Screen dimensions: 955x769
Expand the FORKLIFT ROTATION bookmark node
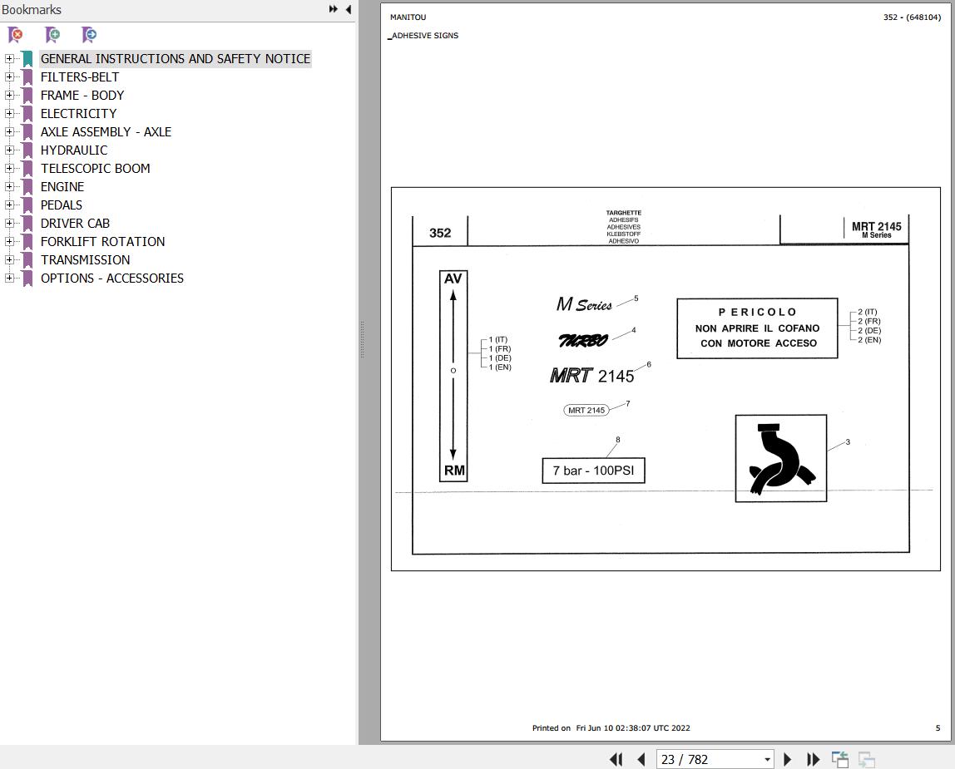click(9, 241)
